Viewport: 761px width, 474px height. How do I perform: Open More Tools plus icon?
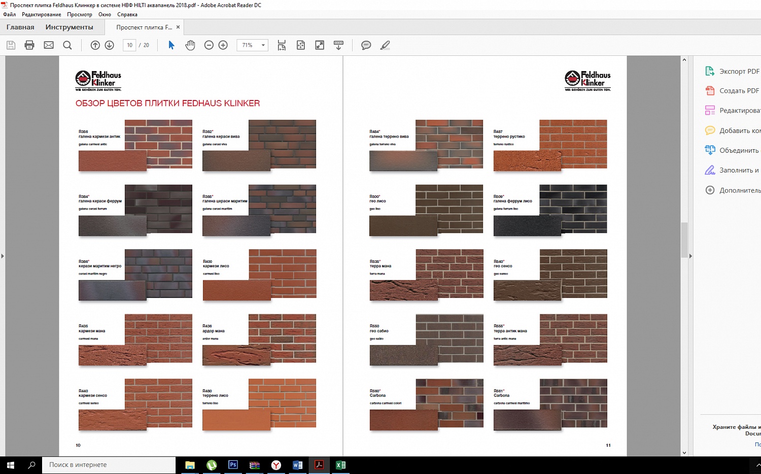click(710, 190)
